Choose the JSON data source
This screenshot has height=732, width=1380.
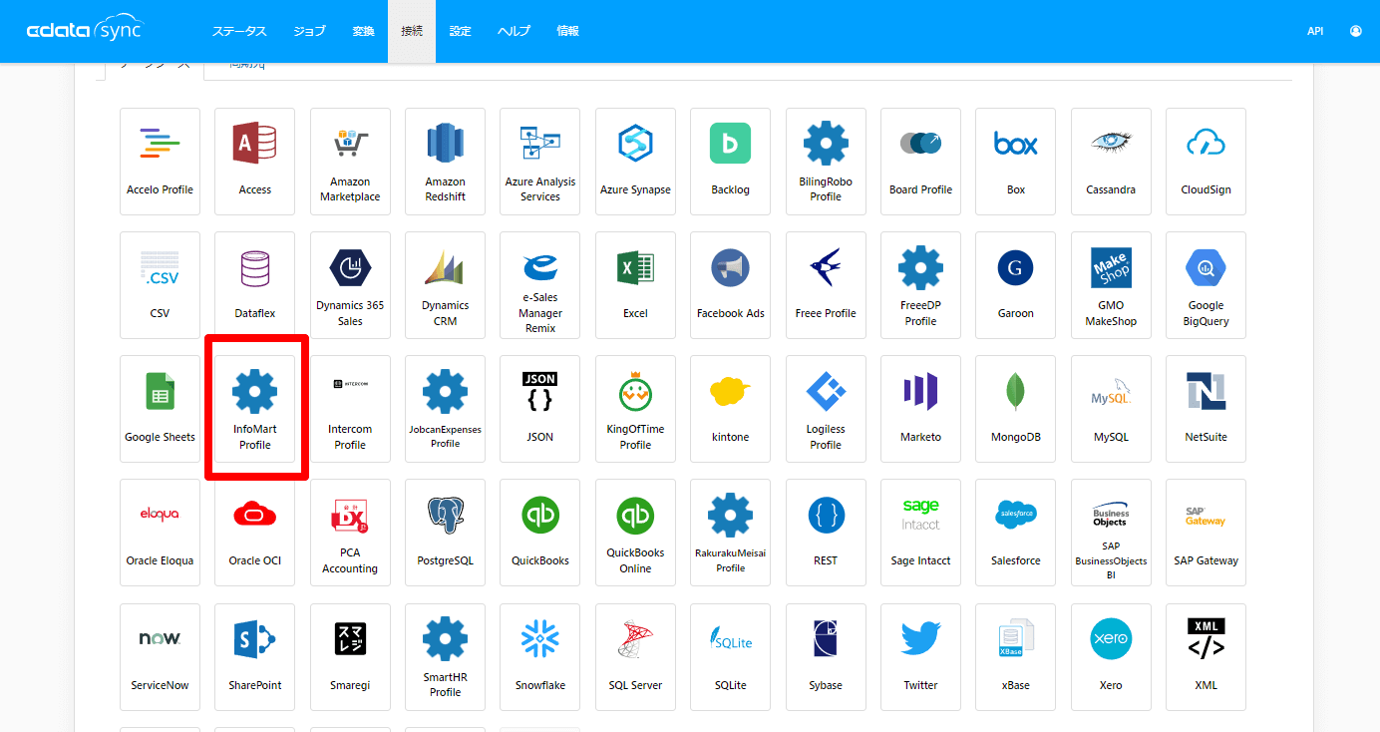[540, 409]
